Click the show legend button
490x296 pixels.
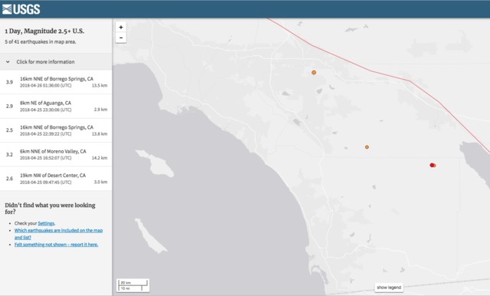[x=389, y=288]
